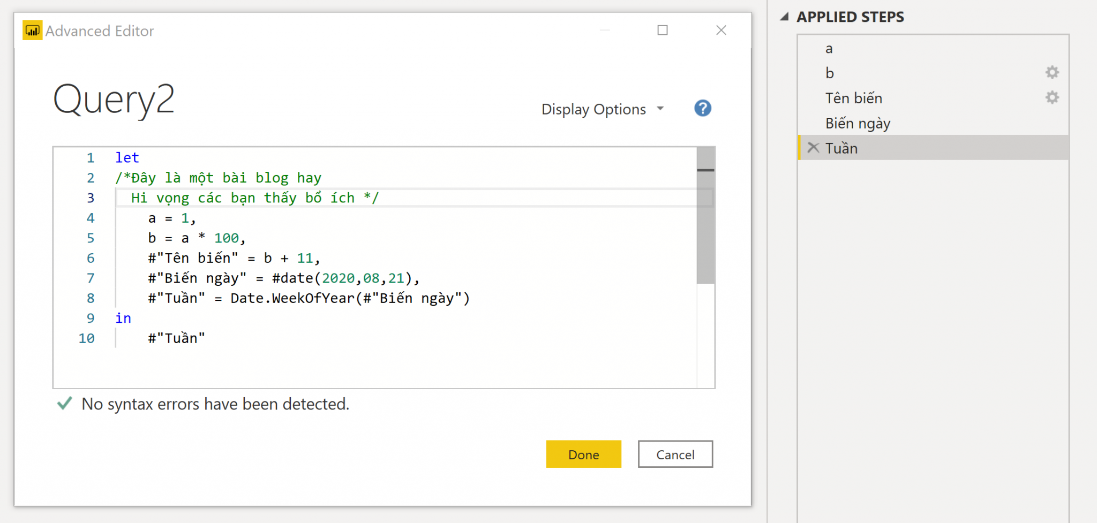This screenshot has height=523, width=1097.
Task: Select the "b" applied step
Action: coord(831,73)
